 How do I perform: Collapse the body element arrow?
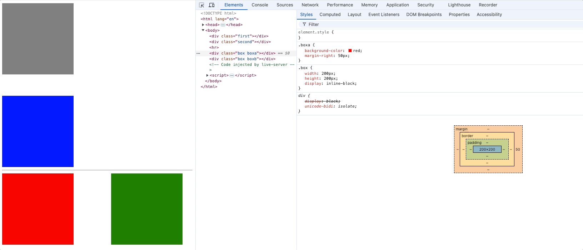[x=203, y=30]
